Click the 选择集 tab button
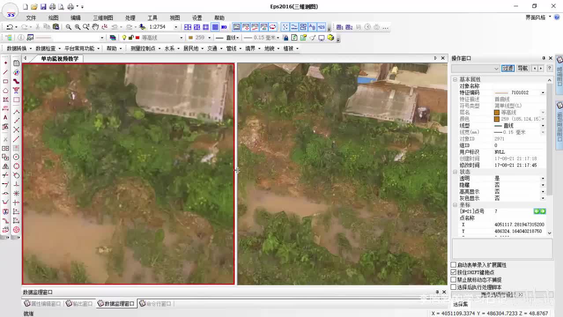Viewport: 563px width, 317px height. [x=460, y=304]
